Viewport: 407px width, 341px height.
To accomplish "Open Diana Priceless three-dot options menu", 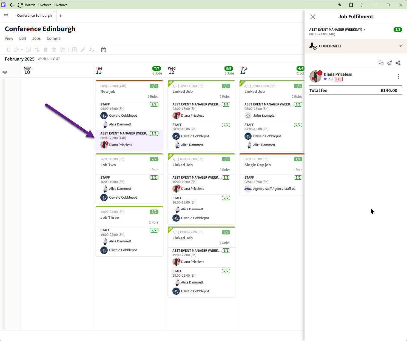I will tap(399, 76).
